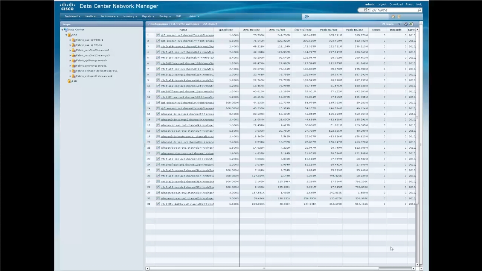Click the About link
Screen dimensions: 482x271
pyautogui.click(x=409, y=5)
